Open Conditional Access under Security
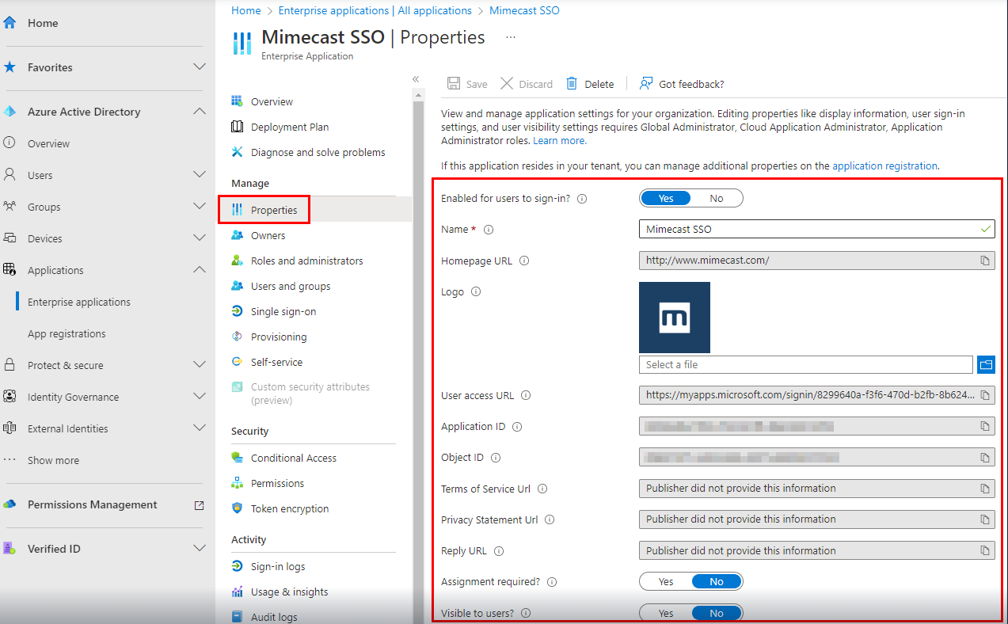 click(x=293, y=458)
